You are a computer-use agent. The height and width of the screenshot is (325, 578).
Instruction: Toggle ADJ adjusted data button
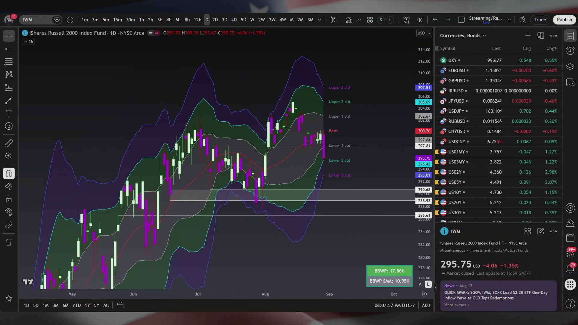(x=426, y=305)
